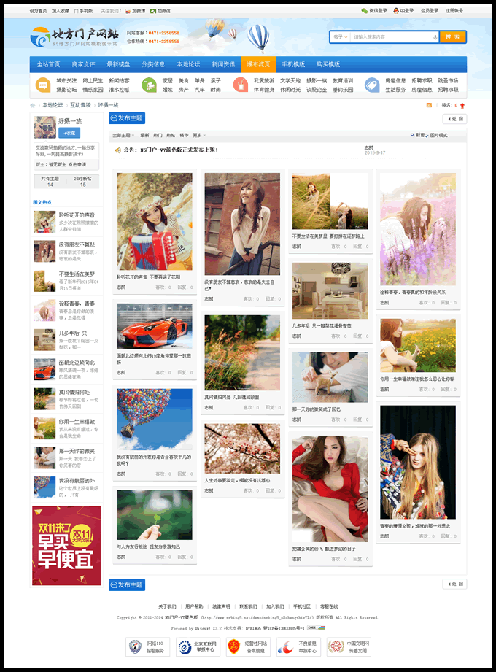The image size is (496, 672).
Task: Click the 精华 filter link
Action: pyautogui.click(x=184, y=136)
